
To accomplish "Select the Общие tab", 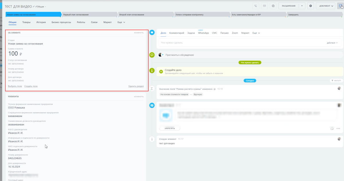I will click(12, 22).
